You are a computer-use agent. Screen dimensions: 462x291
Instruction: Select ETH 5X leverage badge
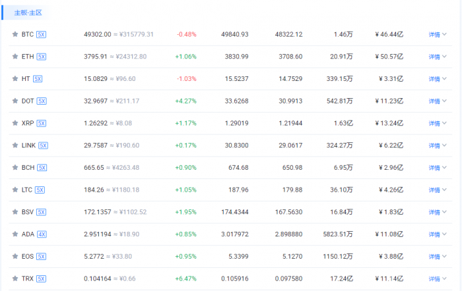pos(42,57)
